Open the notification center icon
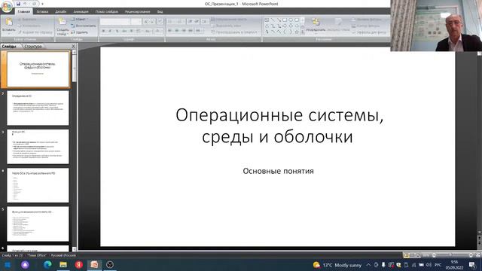 472,265
